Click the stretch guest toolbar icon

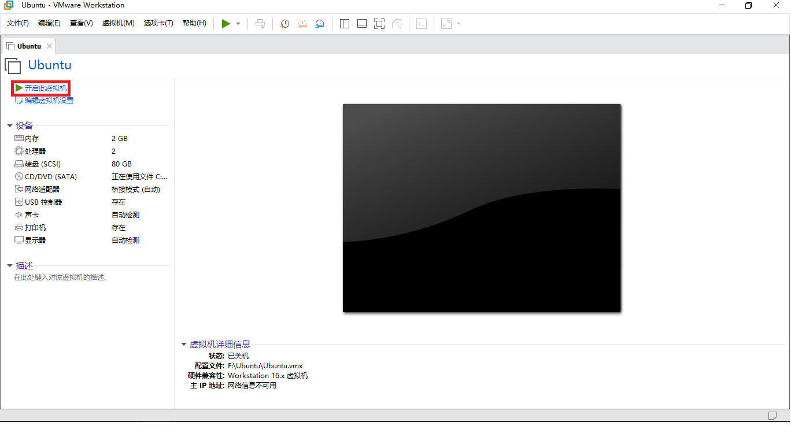point(446,24)
